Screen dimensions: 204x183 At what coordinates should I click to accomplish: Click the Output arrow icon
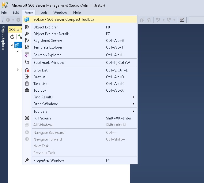tap(27, 77)
